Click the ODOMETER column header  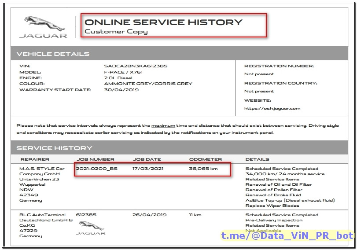[206, 159]
